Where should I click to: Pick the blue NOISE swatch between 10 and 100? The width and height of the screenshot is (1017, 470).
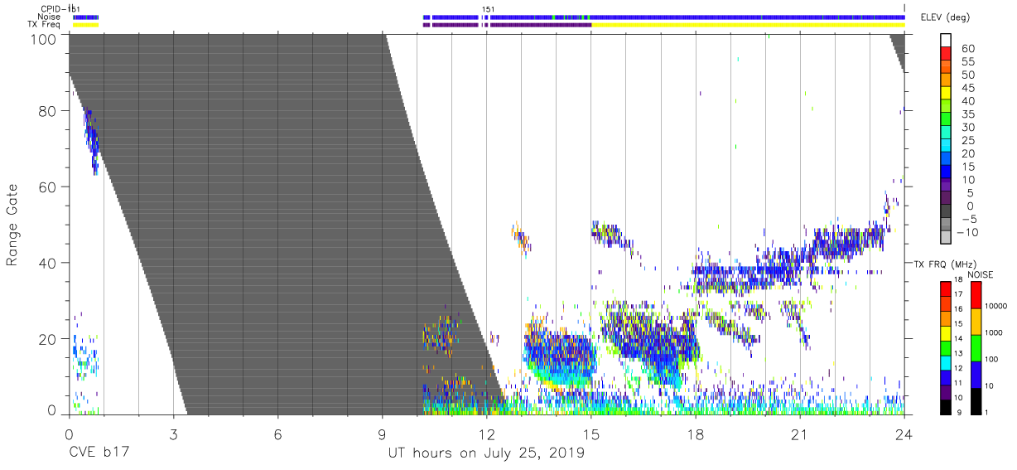(x=976, y=375)
